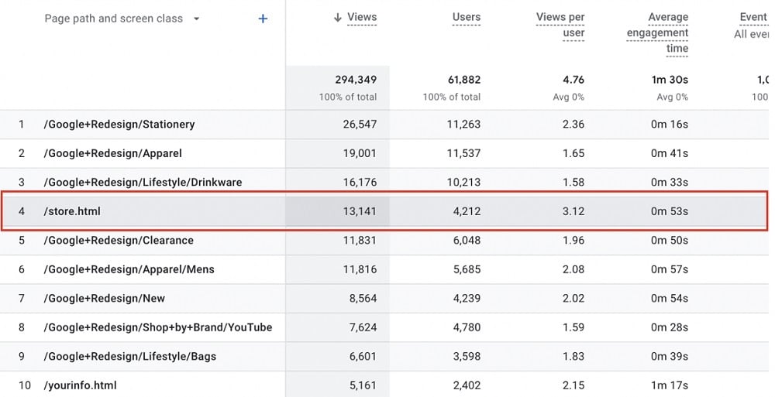Select the /store.html page path
This screenshot has height=397, width=775.
click(x=72, y=211)
